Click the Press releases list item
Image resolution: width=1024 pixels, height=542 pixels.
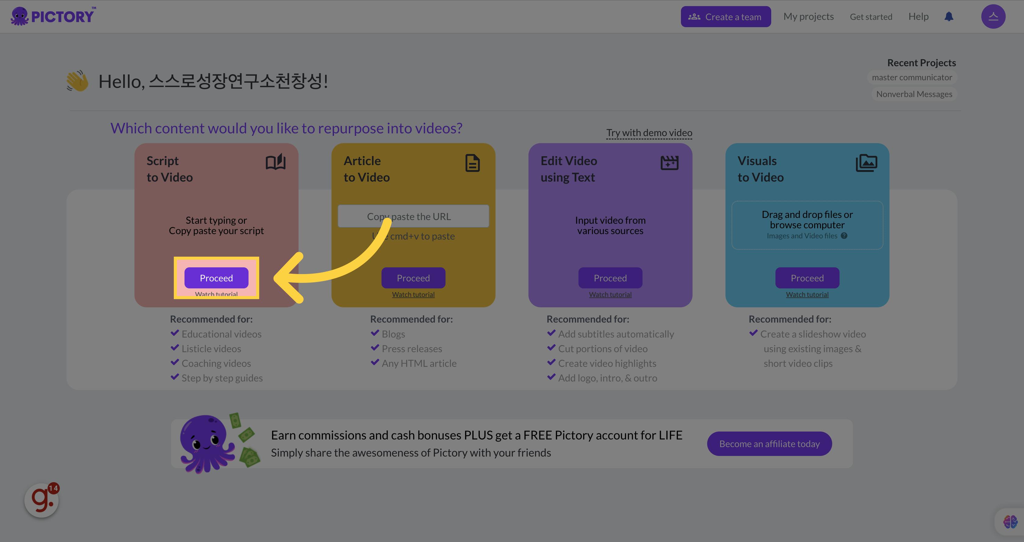click(412, 349)
